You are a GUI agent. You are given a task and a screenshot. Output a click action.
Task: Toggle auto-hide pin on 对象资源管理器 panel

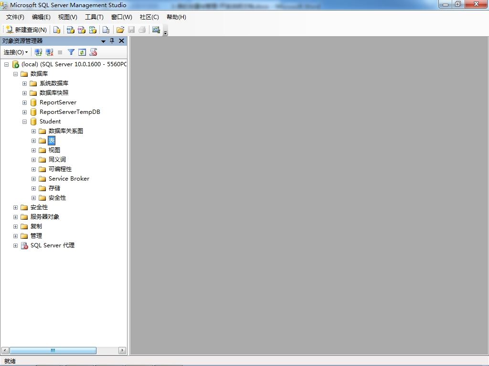112,41
